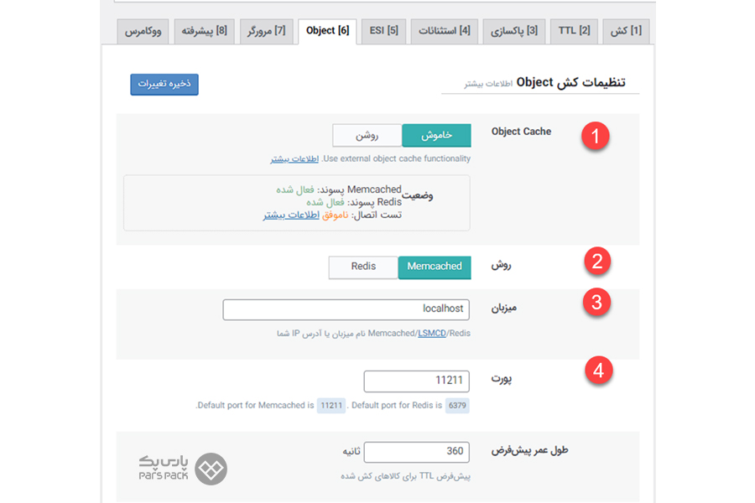Click the ذخیره تغییرات save button

[164, 84]
